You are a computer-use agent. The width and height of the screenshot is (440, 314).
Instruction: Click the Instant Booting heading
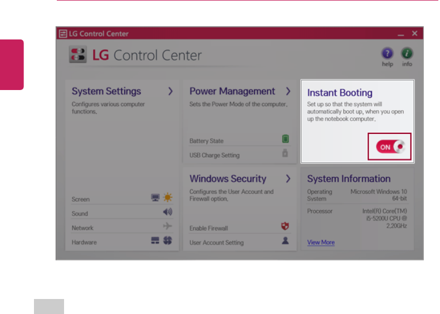(x=340, y=93)
